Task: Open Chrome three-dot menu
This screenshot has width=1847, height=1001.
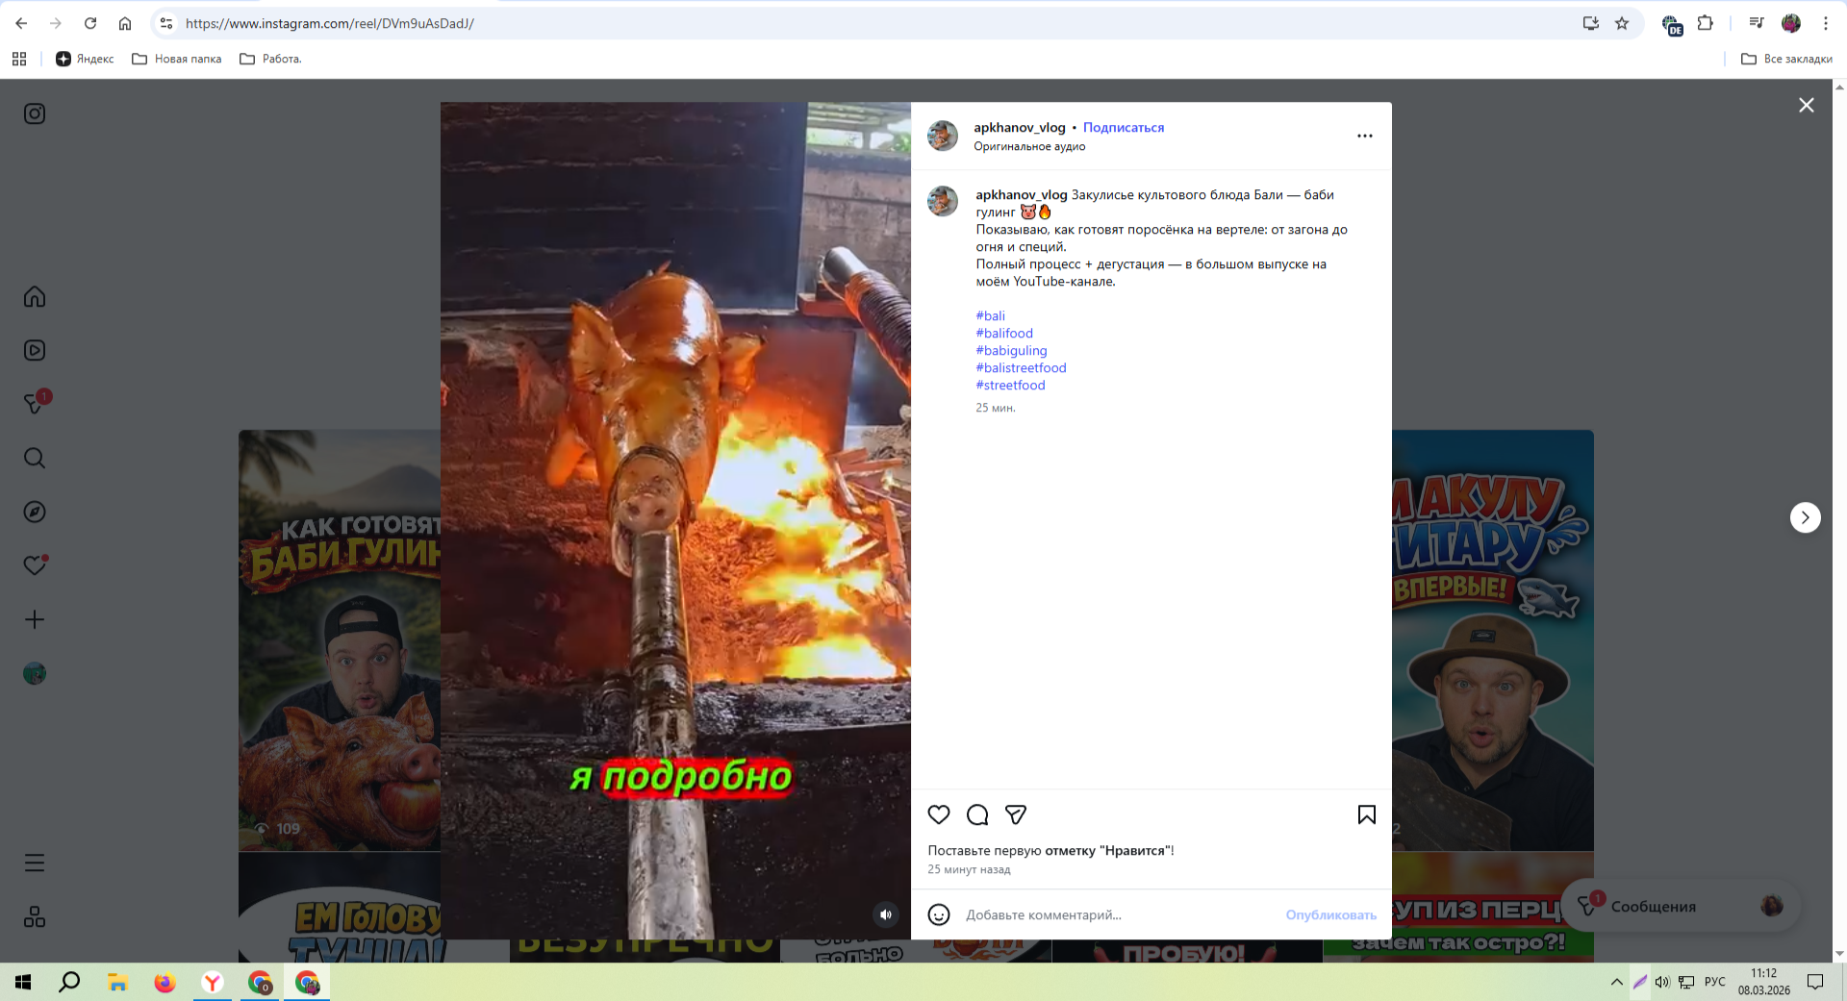Action: pyautogui.click(x=1826, y=23)
